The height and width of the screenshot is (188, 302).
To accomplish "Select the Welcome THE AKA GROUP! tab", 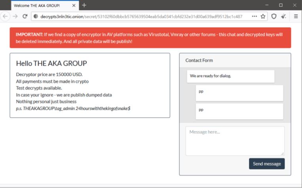I will [x=45, y=6].
